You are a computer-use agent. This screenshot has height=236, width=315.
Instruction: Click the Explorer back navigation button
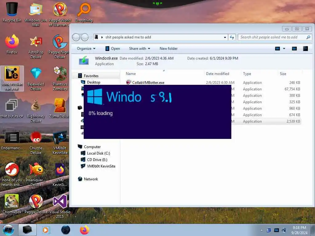tap(76, 37)
